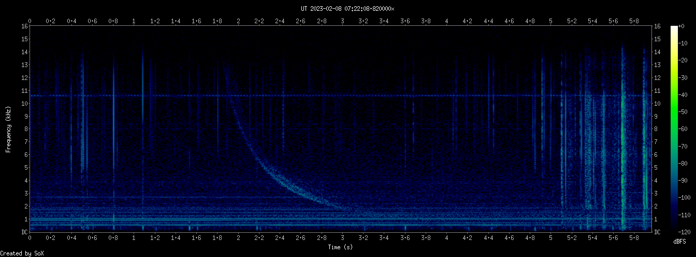Click the 3 second tick on top time axis
The width and height of the screenshot is (696, 257).
(343, 21)
